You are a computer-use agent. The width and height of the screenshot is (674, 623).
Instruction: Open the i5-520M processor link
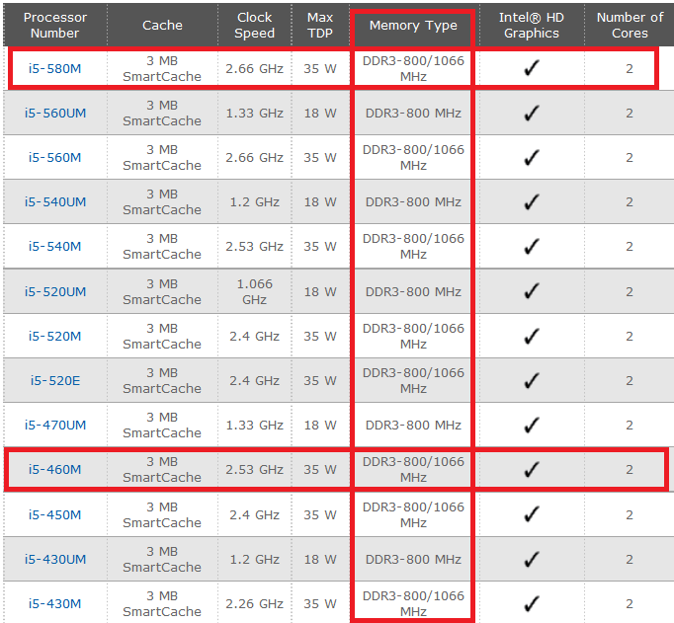[x=55, y=337]
